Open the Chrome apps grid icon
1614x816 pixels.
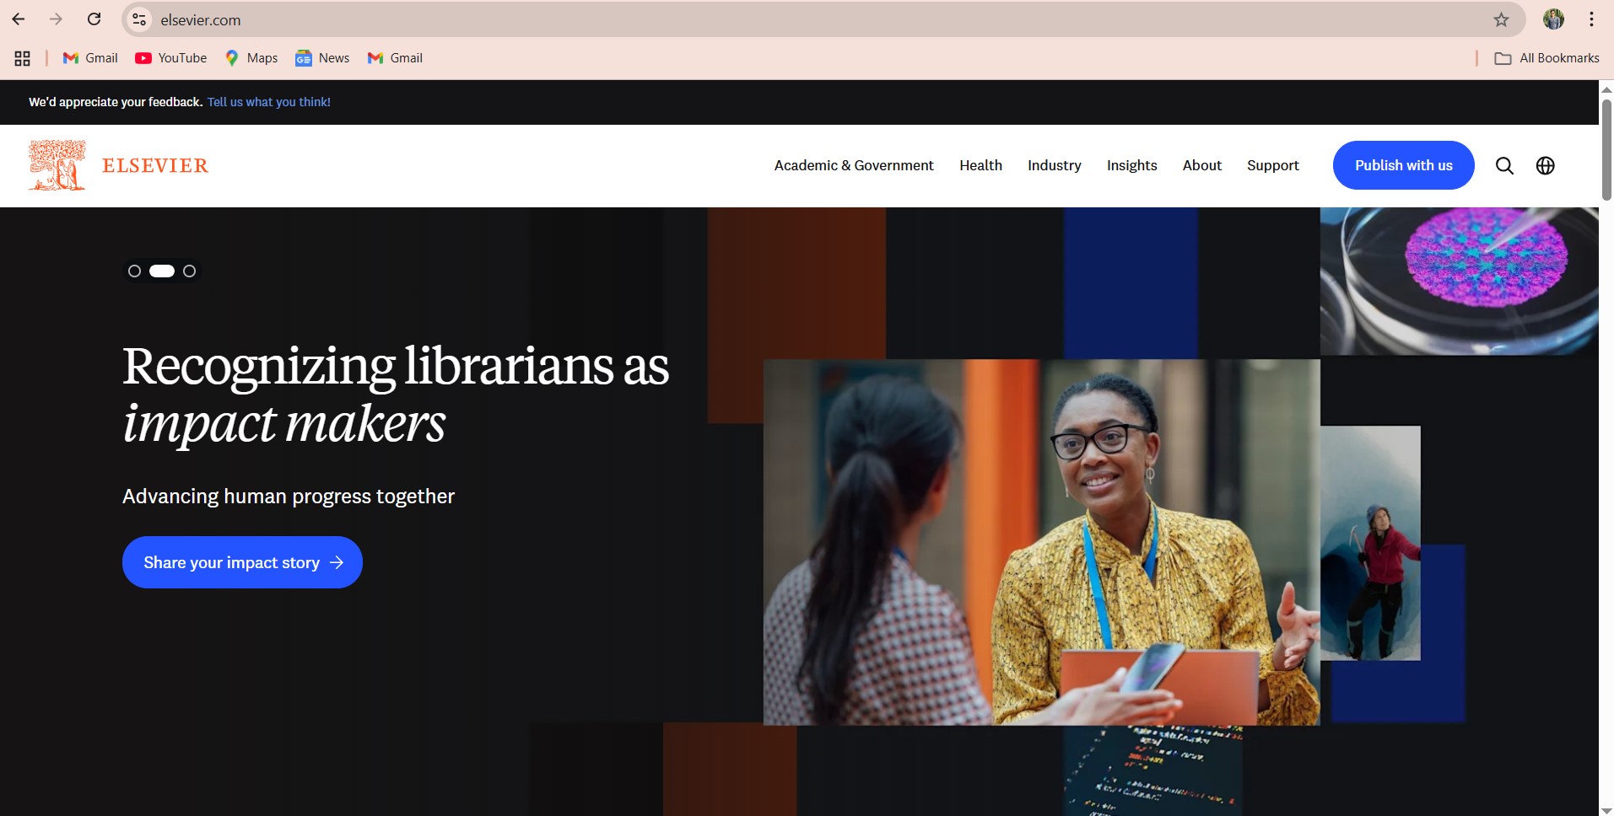coord(23,58)
